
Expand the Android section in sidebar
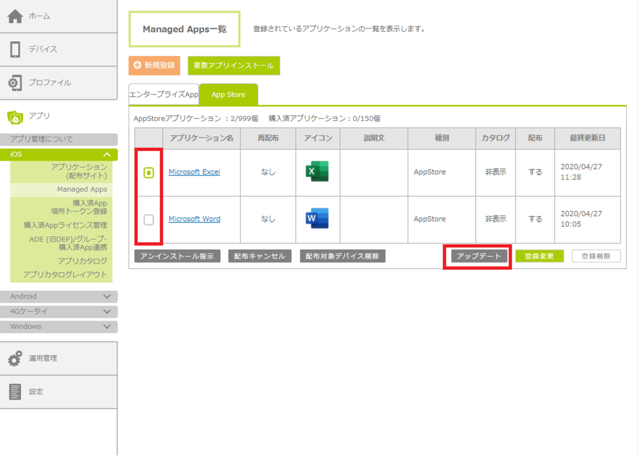[x=107, y=297]
